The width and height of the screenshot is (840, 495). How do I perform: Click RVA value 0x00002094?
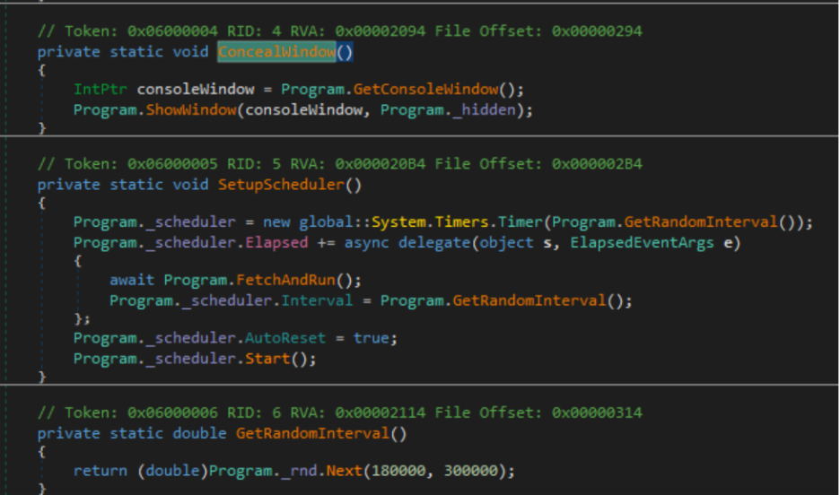[x=381, y=31]
